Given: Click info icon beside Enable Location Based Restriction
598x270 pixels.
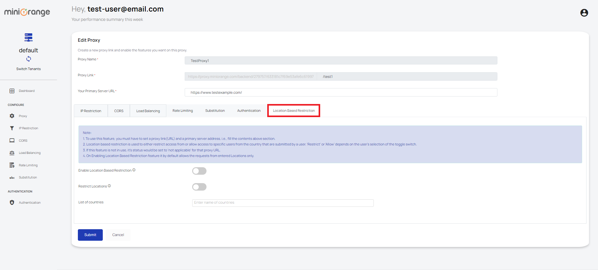Looking at the screenshot, I should 134,170.
